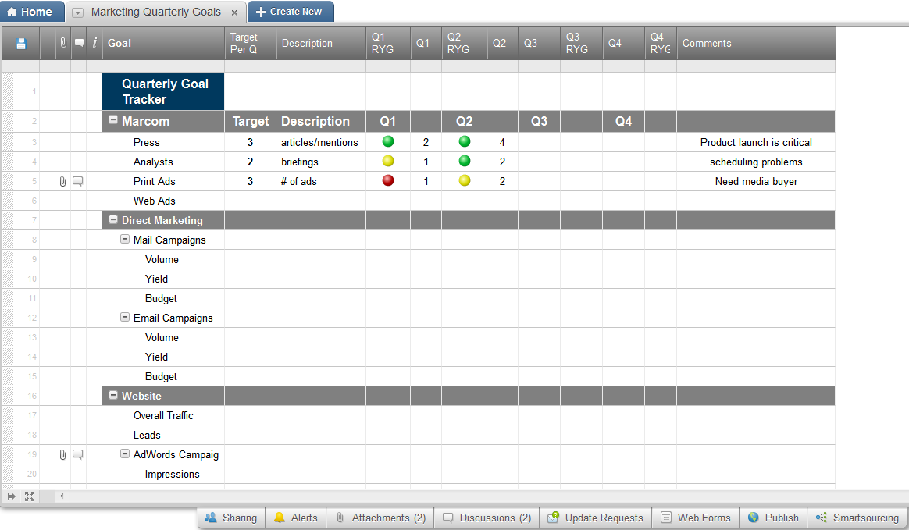Select the Q2 value 4 for Press

(502, 143)
